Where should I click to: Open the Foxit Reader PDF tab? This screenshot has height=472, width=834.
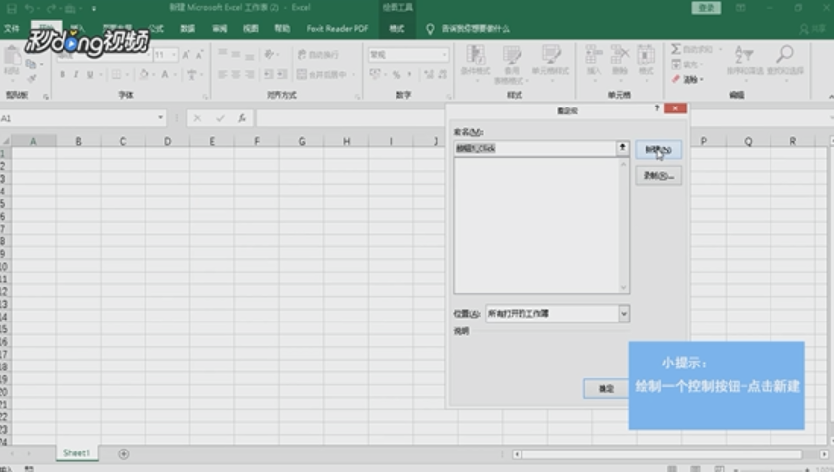337,28
